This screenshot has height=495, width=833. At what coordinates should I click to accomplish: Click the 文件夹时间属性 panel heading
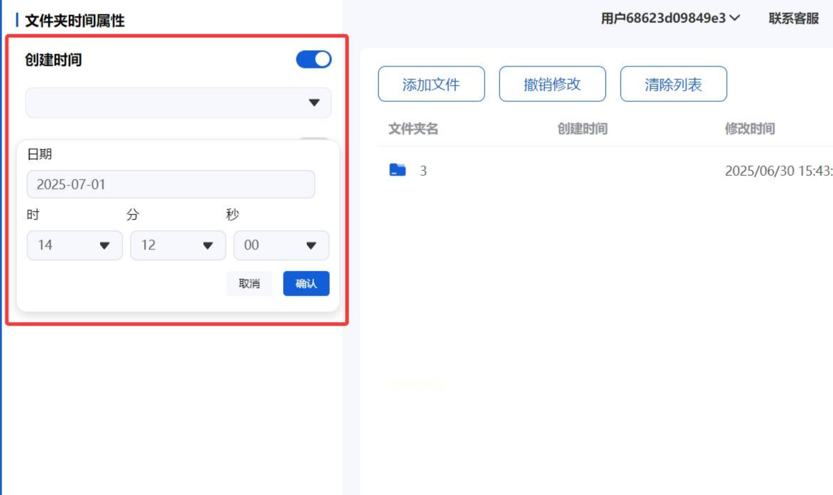(75, 21)
